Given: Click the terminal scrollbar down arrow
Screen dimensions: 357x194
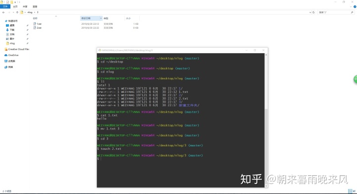Looking at the screenshot, I should tap(266, 186).
